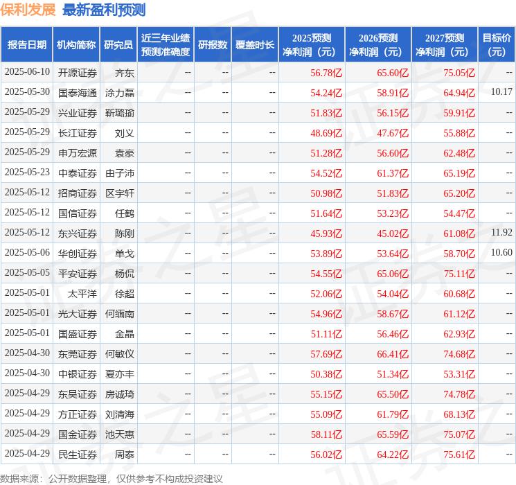Select the 2025-06-10 date cell
The height and width of the screenshot is (485, 516).
click(27, 72)
